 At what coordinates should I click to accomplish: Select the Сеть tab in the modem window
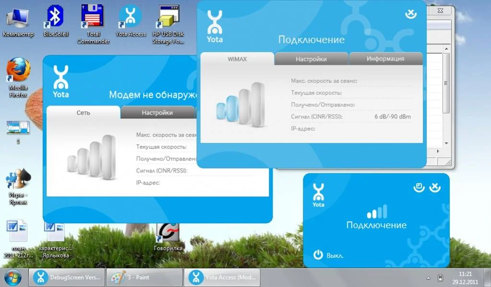click(84, 113)
